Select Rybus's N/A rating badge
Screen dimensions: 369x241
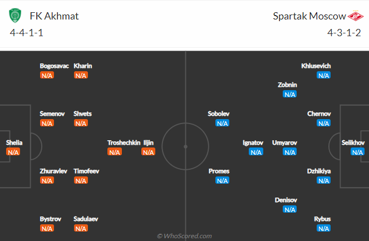click(323, 228)
